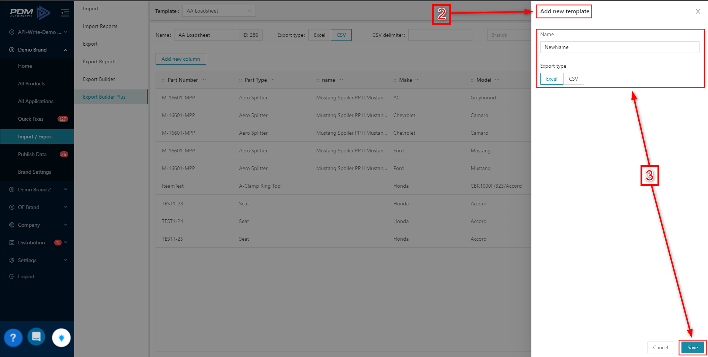Screen dimensions: 708x357
Task: Open Model column options menu
Action: pos(497,80)
